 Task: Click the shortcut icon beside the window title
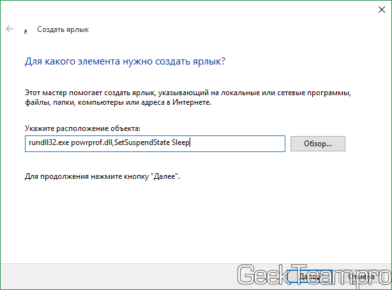(x=26, y=30)
